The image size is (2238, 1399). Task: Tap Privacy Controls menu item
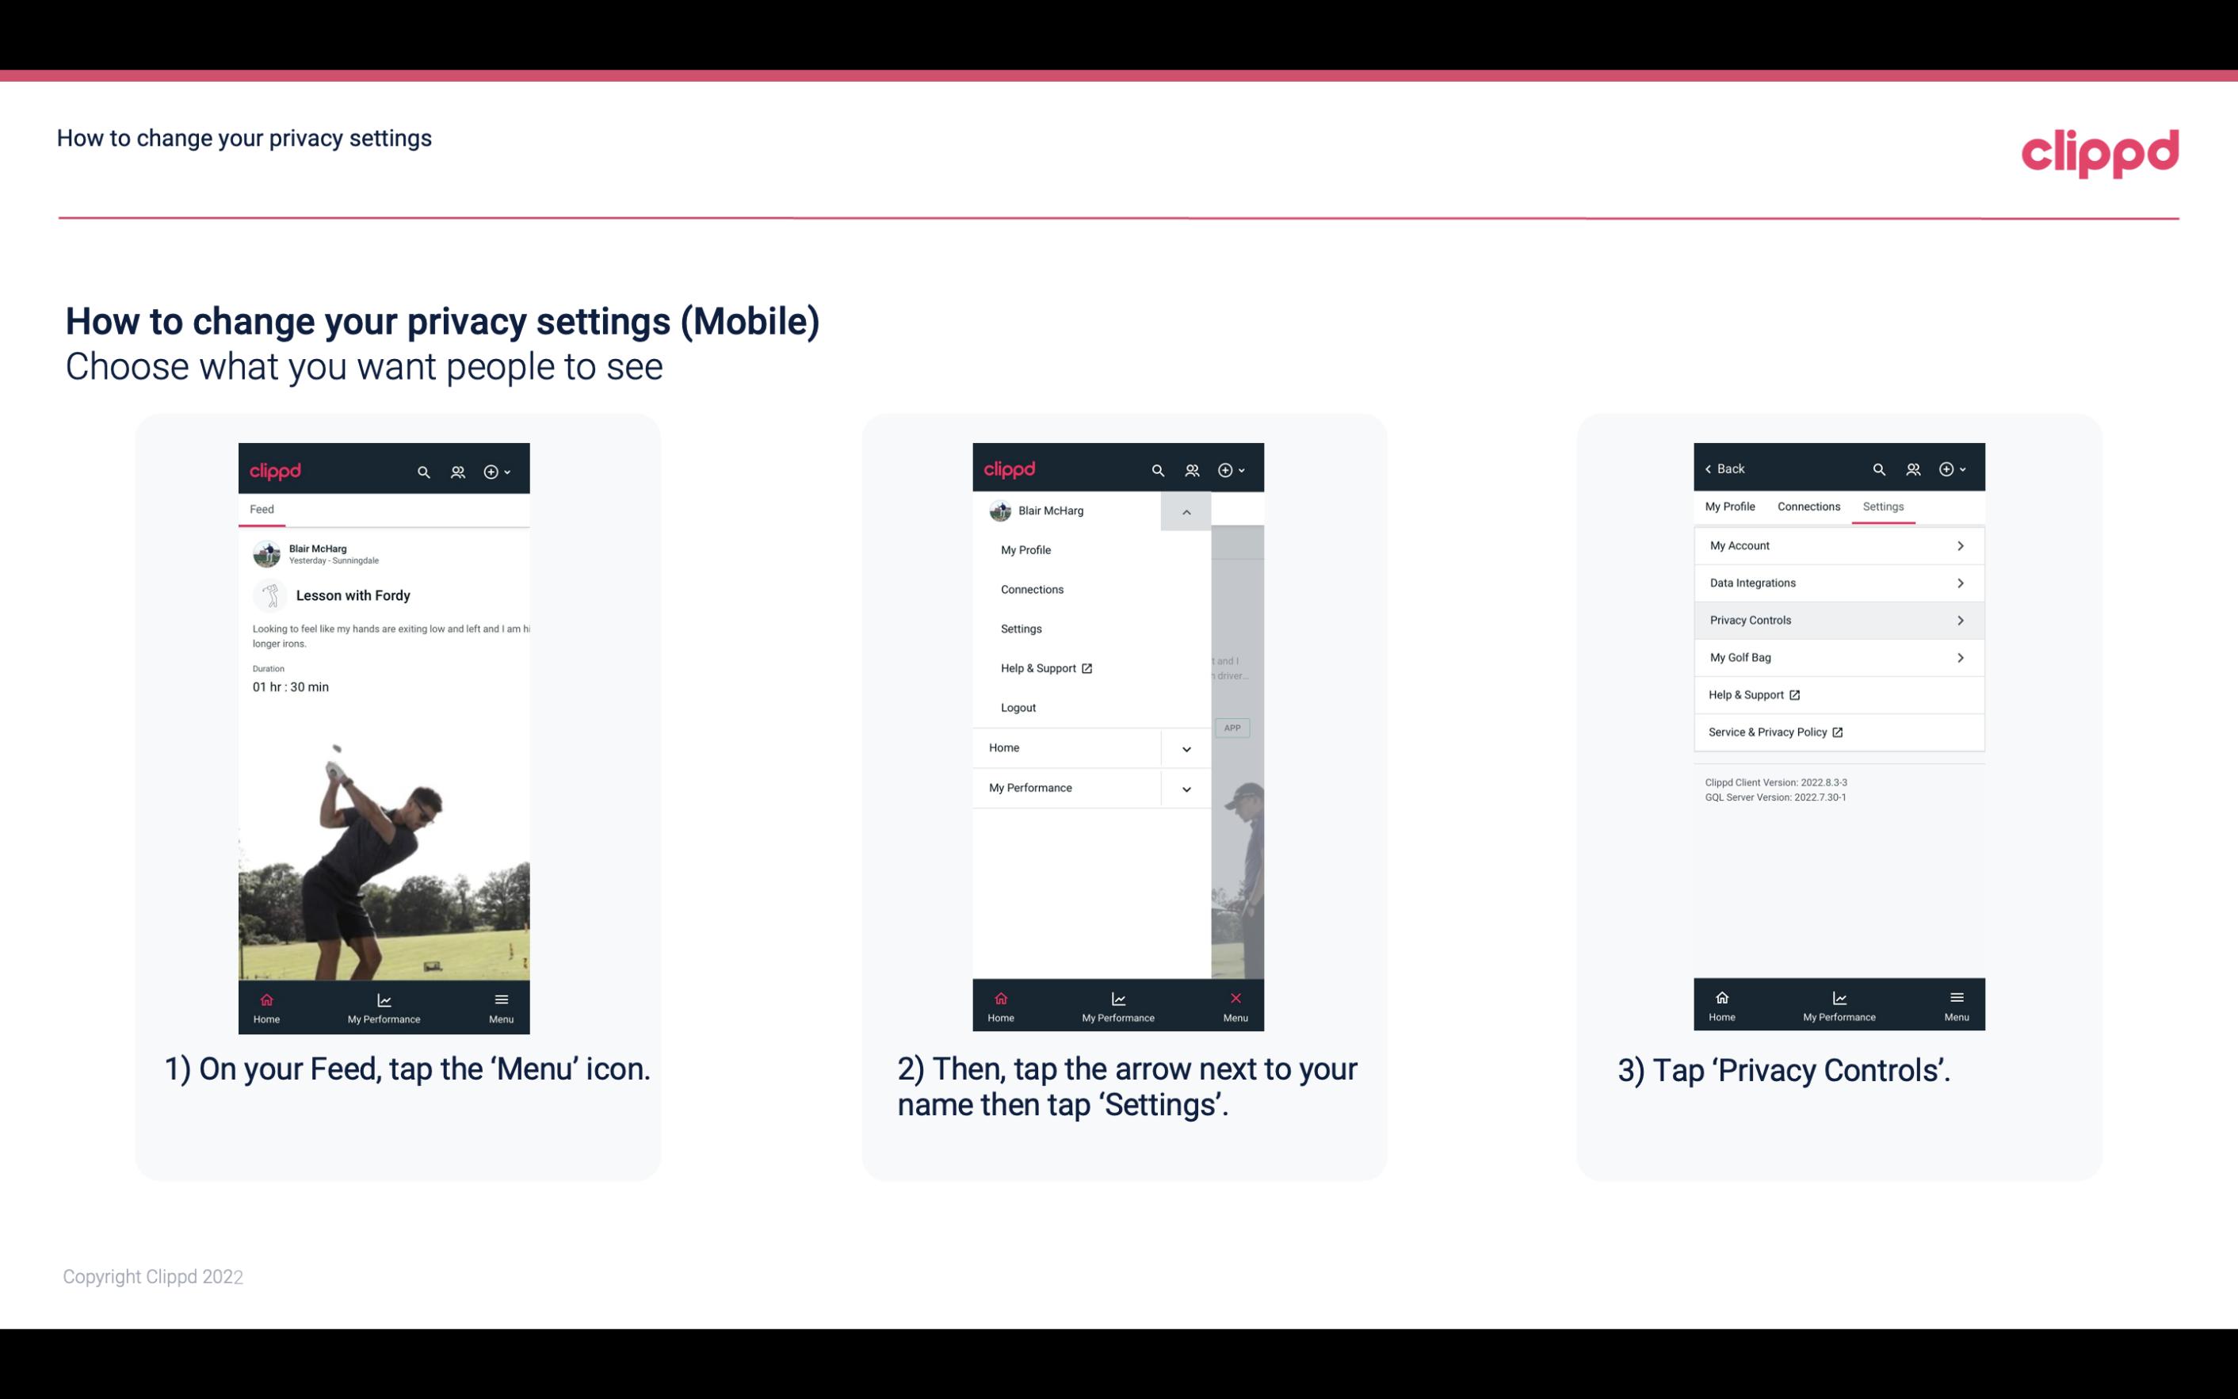click(1837, 619)
